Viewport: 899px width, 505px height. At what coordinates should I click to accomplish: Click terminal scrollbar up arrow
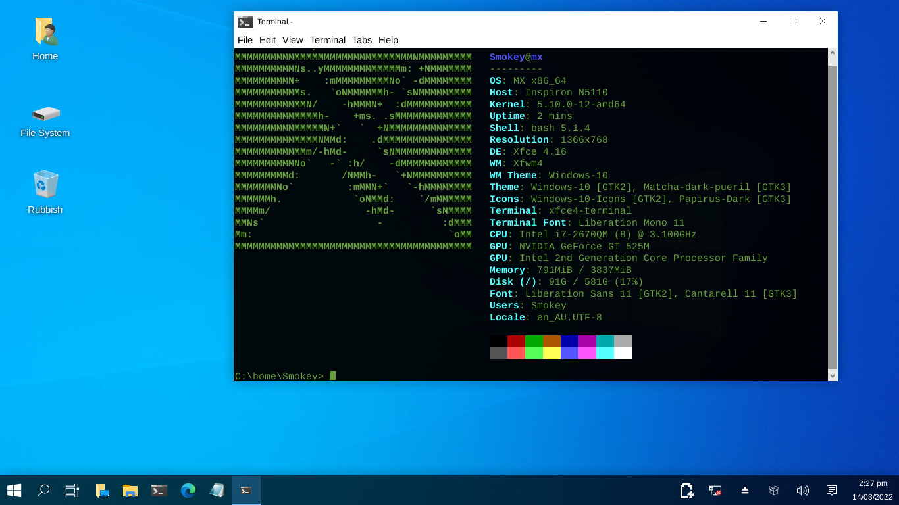point(833,53)
